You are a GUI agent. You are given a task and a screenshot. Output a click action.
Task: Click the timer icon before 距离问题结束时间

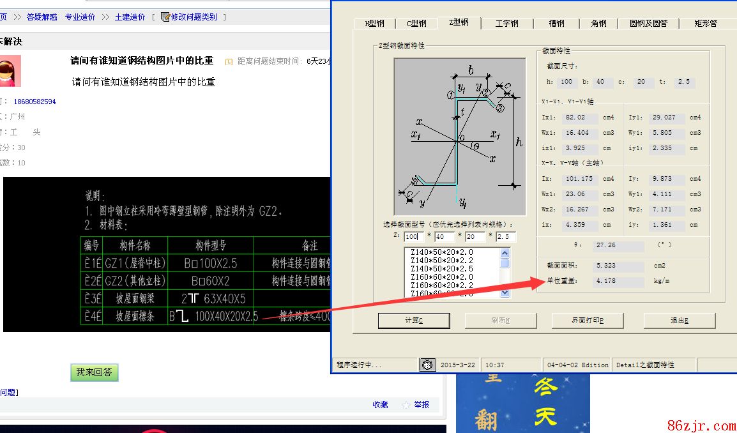(229, 61)
